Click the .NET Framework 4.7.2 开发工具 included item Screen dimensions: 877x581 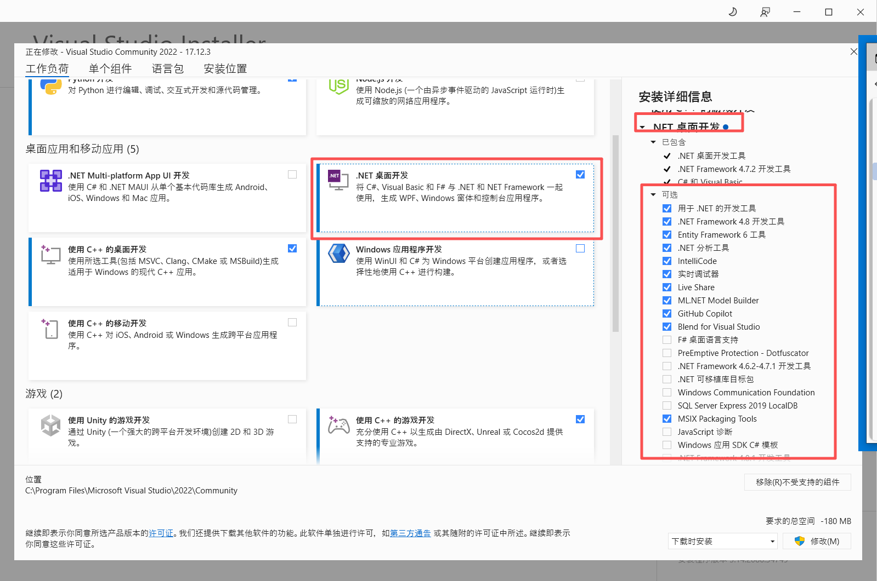pos(734,169)
